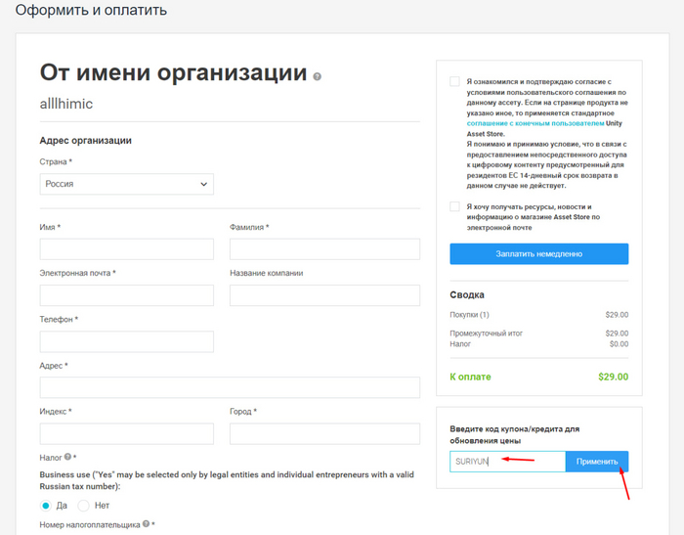
Task: Click help icon next to organization heading
Action: [318, 76]
